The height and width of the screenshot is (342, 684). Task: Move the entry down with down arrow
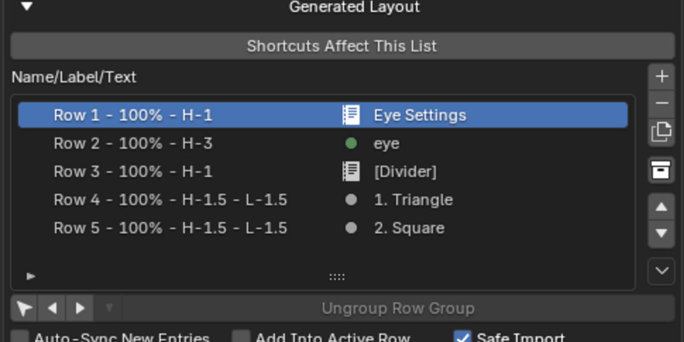(x=661, y=234)
